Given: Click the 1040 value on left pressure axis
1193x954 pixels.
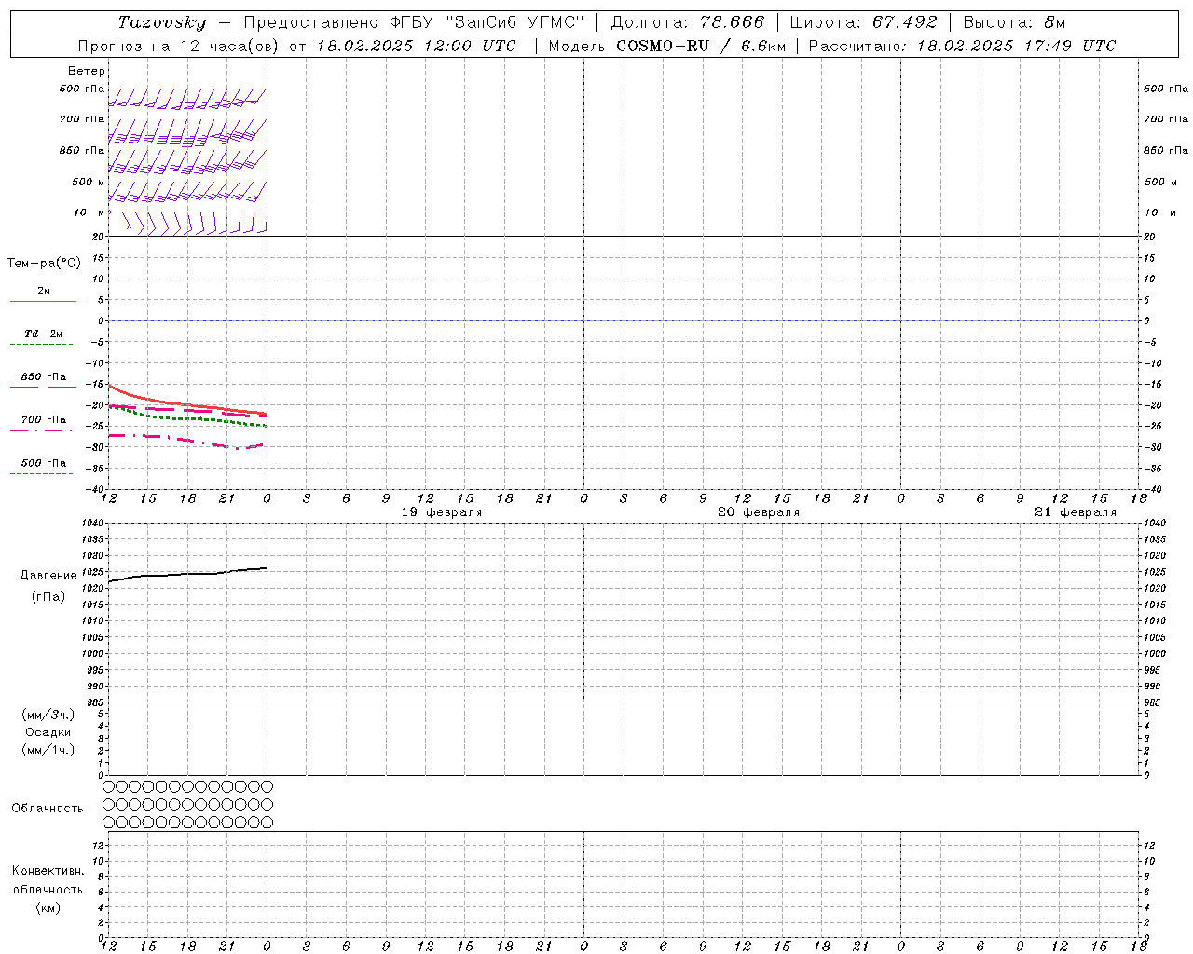Looking at the screenshot, I should (92, 524).
